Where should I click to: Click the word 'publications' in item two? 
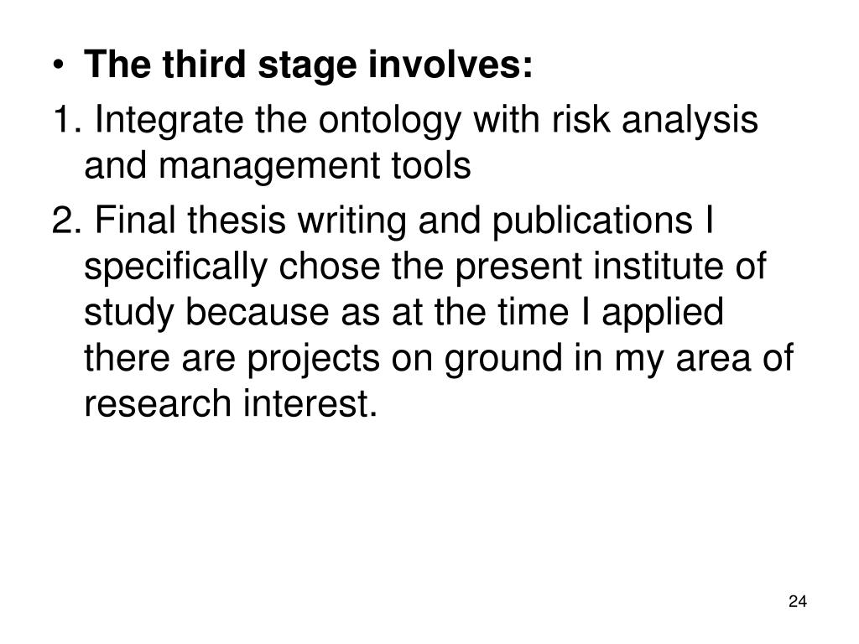592,222
